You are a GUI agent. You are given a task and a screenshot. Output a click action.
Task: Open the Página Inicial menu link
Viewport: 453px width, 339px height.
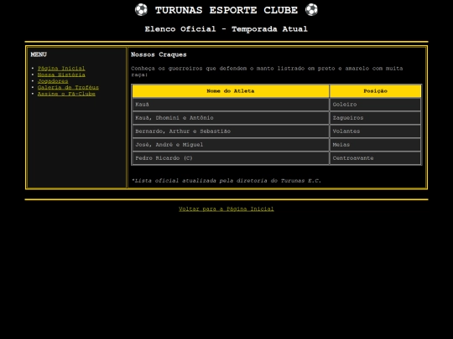click(61, 69)
